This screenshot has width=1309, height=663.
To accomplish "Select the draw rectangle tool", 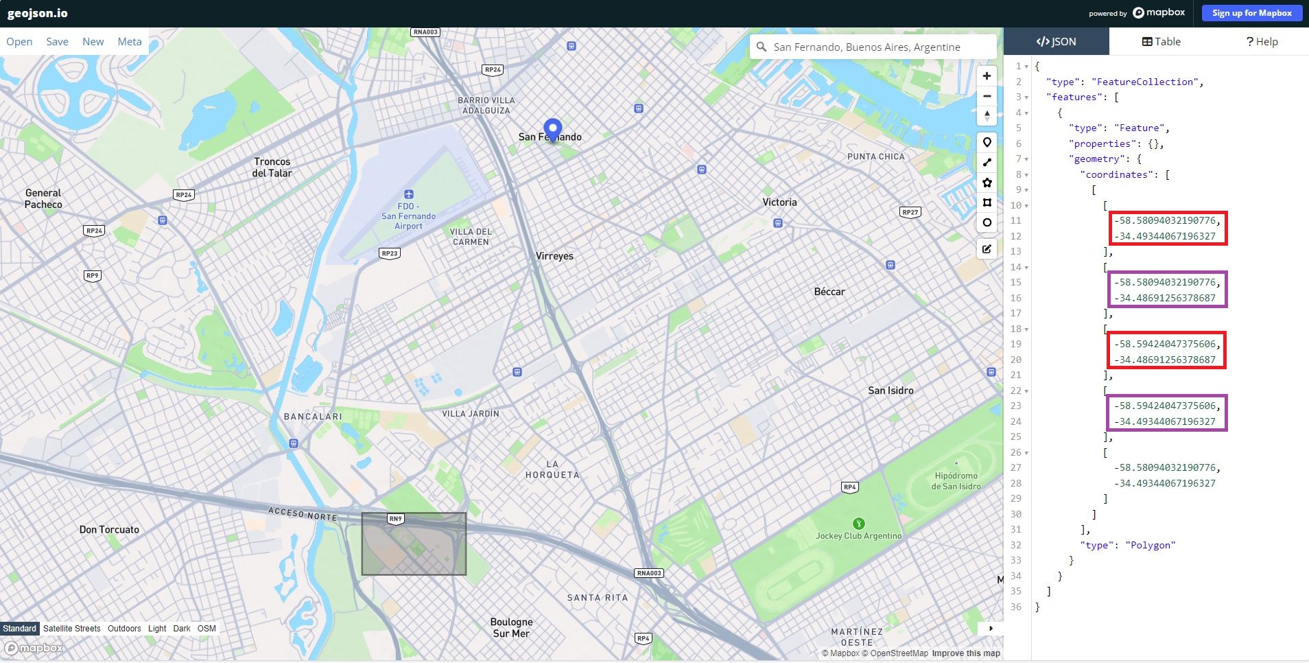I will tap(987, 202).
